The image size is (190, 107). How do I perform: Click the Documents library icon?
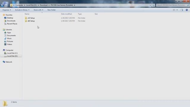pos(5,36)
